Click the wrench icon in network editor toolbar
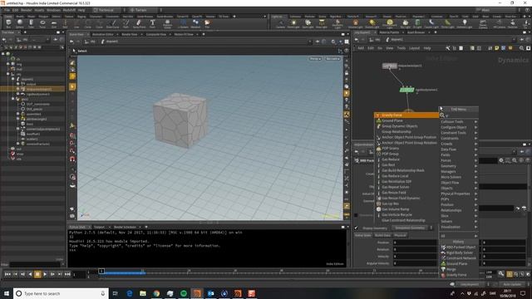Screen dimensions: 532x299 pyautogui.click(x=448, y=48)
